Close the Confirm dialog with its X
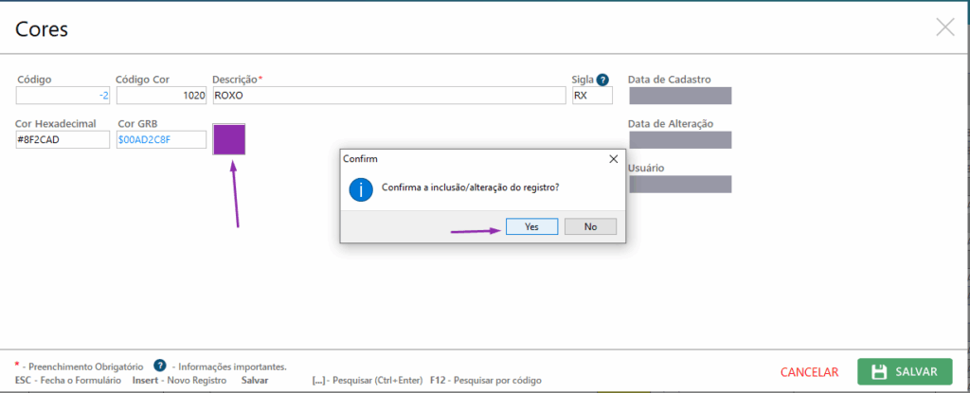970x393 pixels. click(613, 159)
